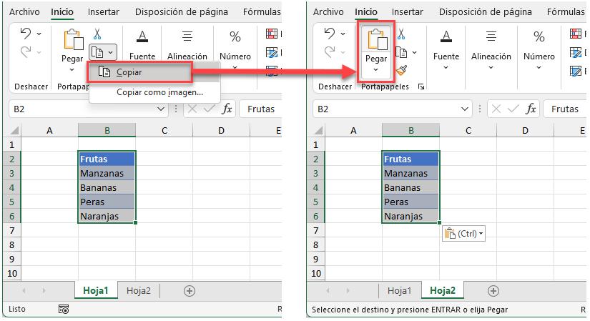Image resolution: width=590 pixels, height=321 pixels.
Task: Open Fuente font group in right window
Action: pyautogui.click(x=446, y=49)
